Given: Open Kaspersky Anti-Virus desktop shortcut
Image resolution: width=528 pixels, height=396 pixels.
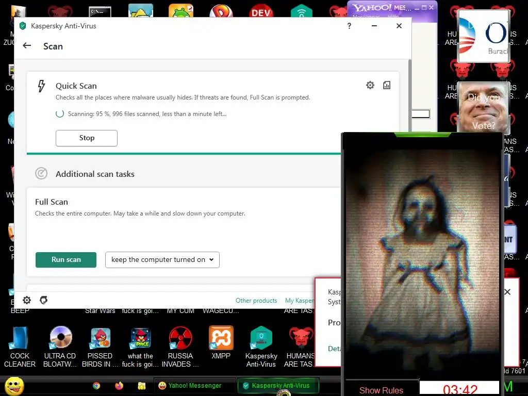Looking at the screenshot, I should point(261,347).
